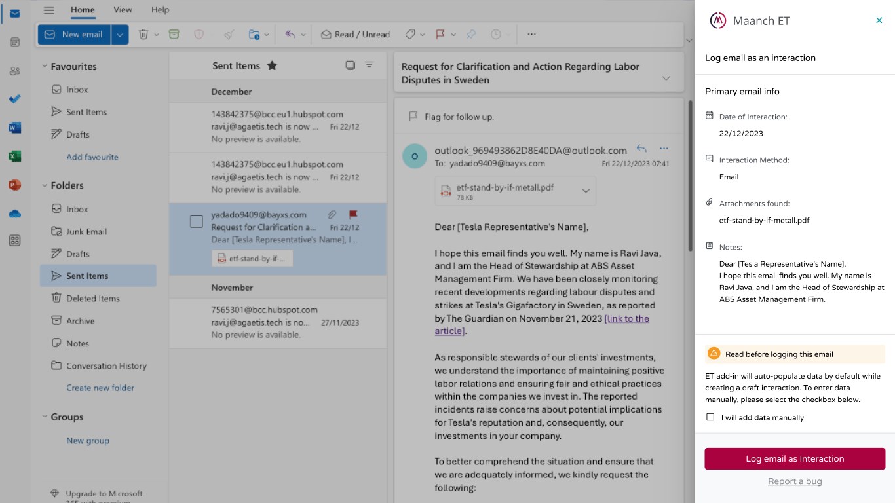Click the New group link
This screenshot has height=503, width=895.
(88, 441)
